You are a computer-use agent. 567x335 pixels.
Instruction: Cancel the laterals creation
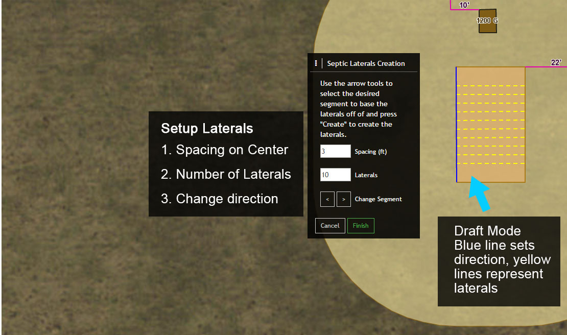coord(330,226)
